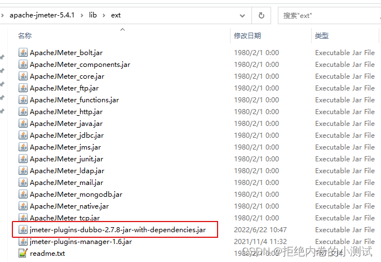Click the jar icon of ApacheJMeter_jdbc.jar
Viewport: 381px width, 262px height.
[23, 135]
